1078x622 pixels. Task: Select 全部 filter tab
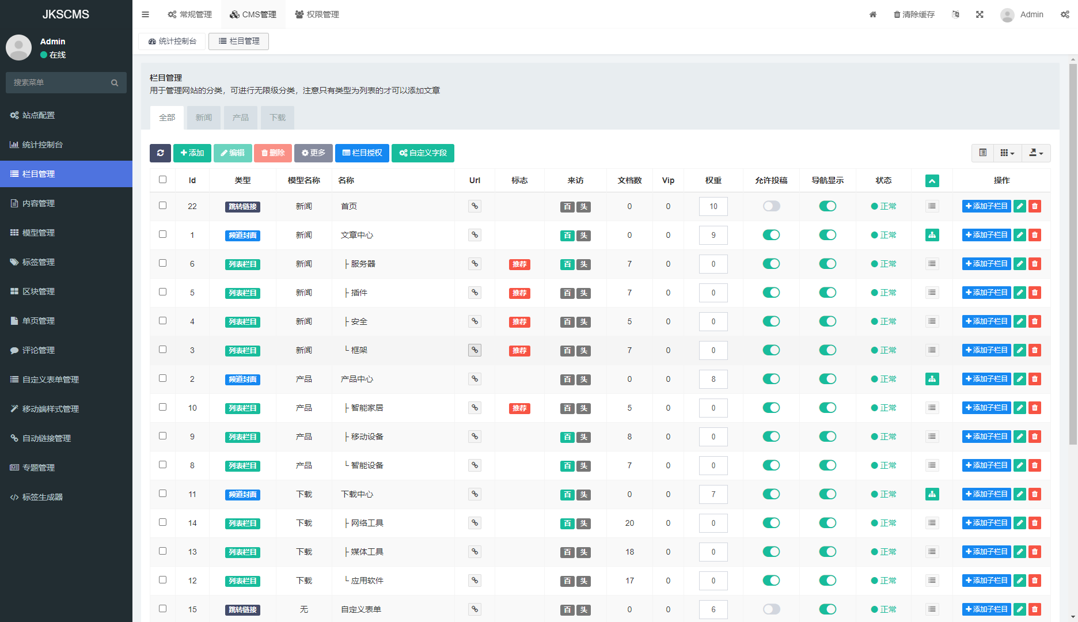point(167,117)
